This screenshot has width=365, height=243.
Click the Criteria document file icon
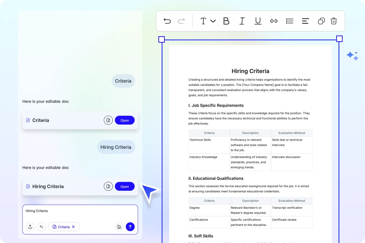(x=28, y=120)
